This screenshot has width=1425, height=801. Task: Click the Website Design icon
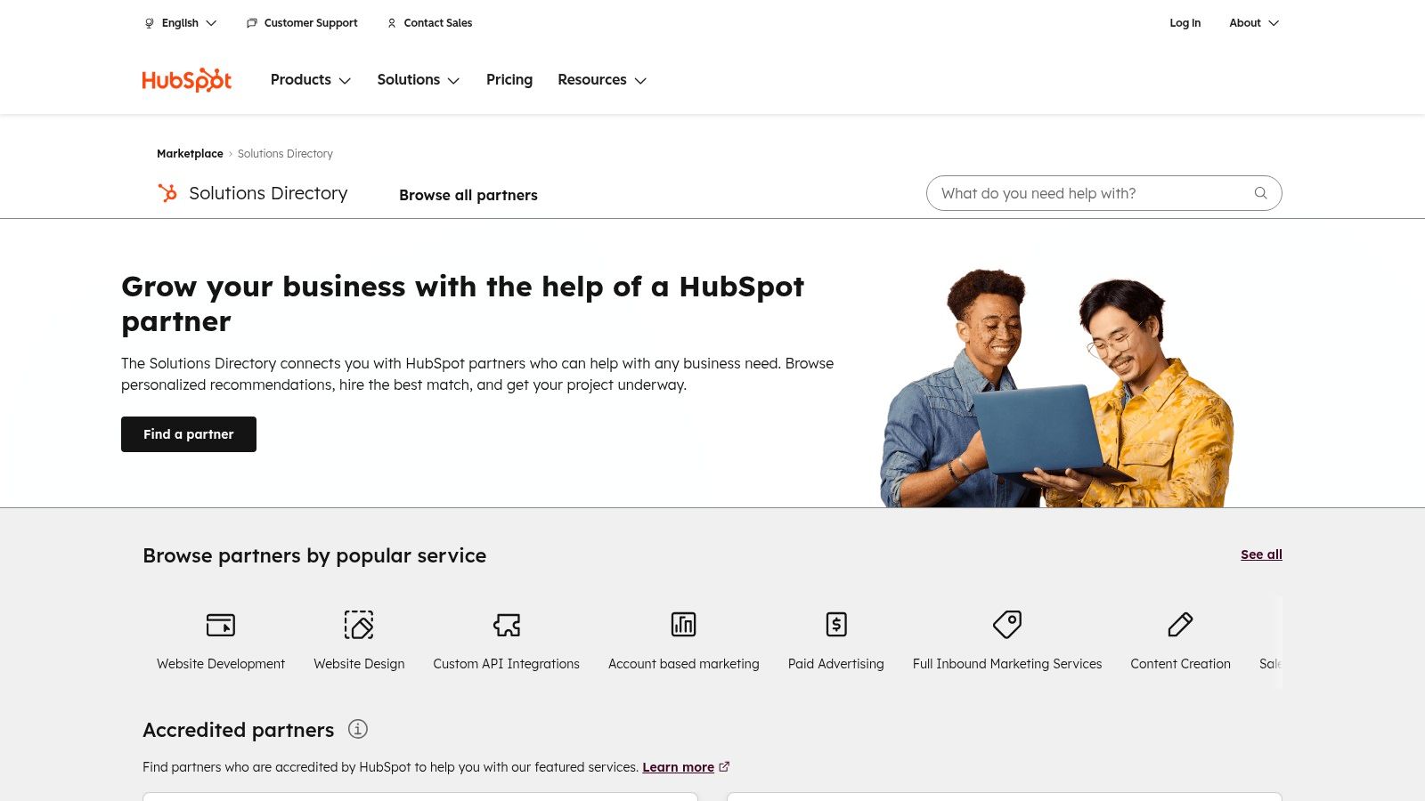click(359, 625)
